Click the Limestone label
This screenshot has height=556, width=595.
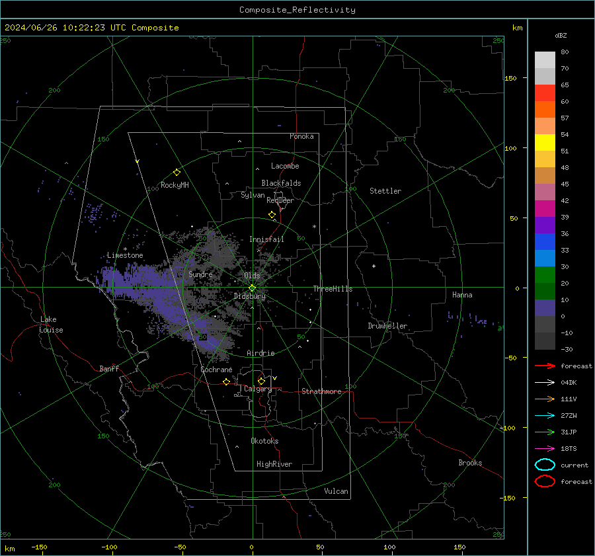click(x=125, y=255)
